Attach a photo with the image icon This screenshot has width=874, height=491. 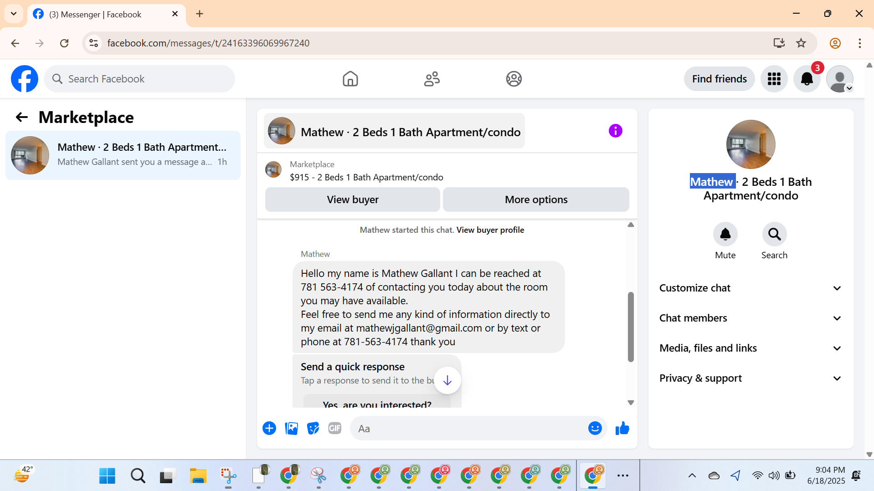point(291,428)
